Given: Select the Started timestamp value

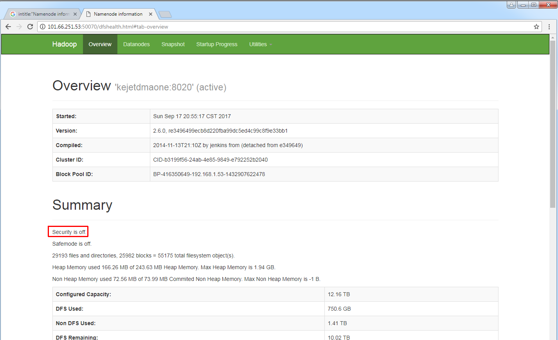Looking at the screenshot, I should click(x=192, y=116).
